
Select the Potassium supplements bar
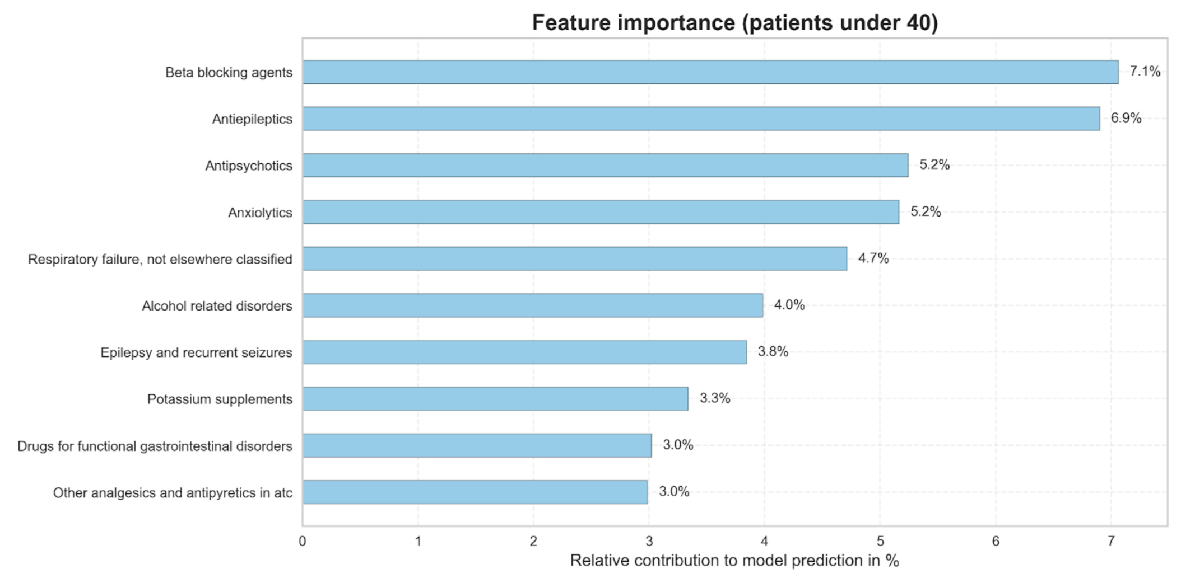495,399
